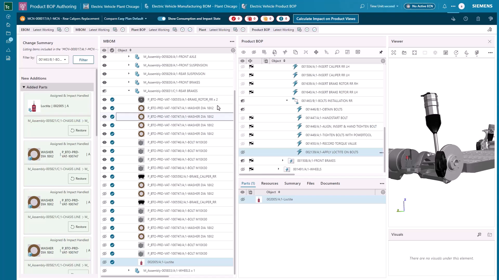Screen dimensions: 499x280
Task: Expand M_Assembly-005833 WHEELS x 1
Action: tap(129, 270)
